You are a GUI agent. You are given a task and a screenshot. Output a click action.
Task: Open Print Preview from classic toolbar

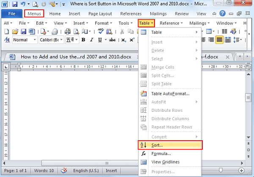tap(76, 31)
